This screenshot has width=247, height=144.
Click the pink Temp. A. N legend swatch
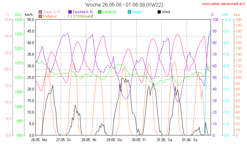pyautogui.click(x=40, y=12)
